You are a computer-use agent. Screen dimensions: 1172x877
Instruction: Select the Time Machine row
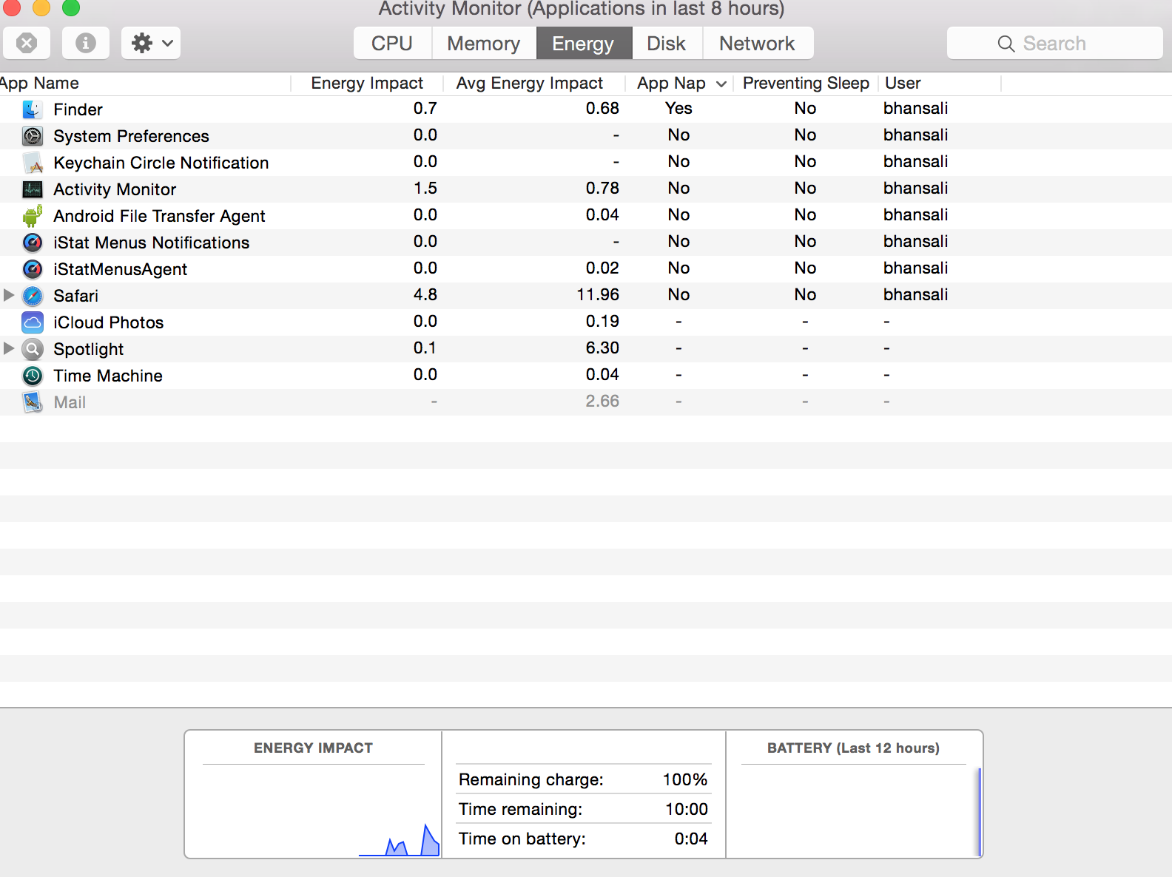point(586,376)
